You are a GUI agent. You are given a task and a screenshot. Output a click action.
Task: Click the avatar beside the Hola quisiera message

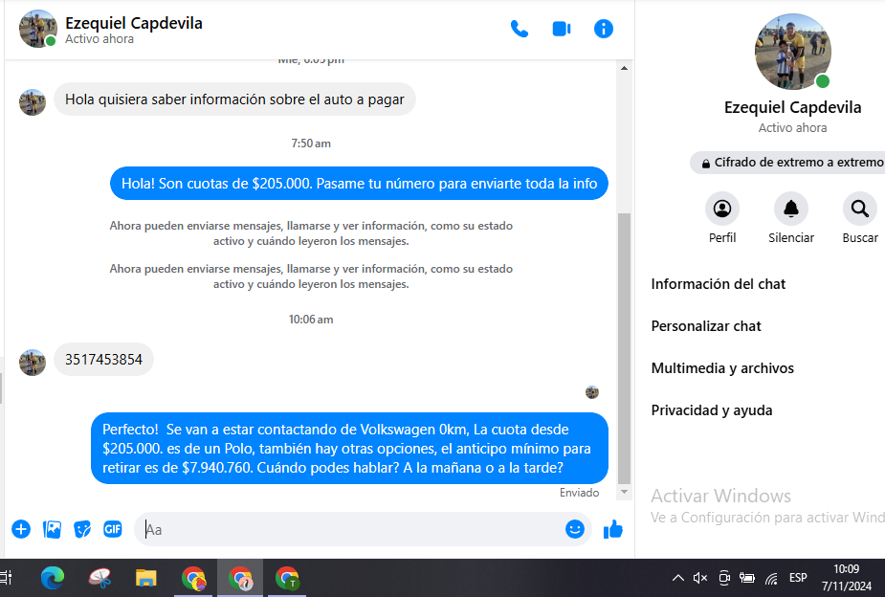pos(33,101)
